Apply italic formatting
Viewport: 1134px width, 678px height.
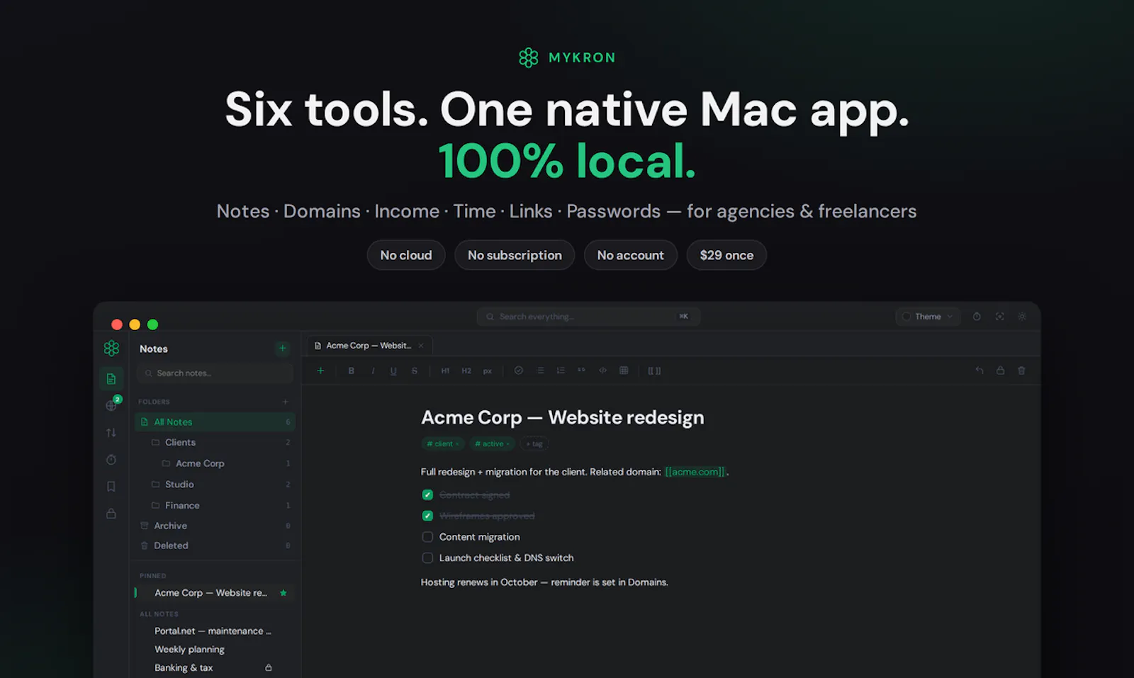pyautogui.click(x=373, y=371)
